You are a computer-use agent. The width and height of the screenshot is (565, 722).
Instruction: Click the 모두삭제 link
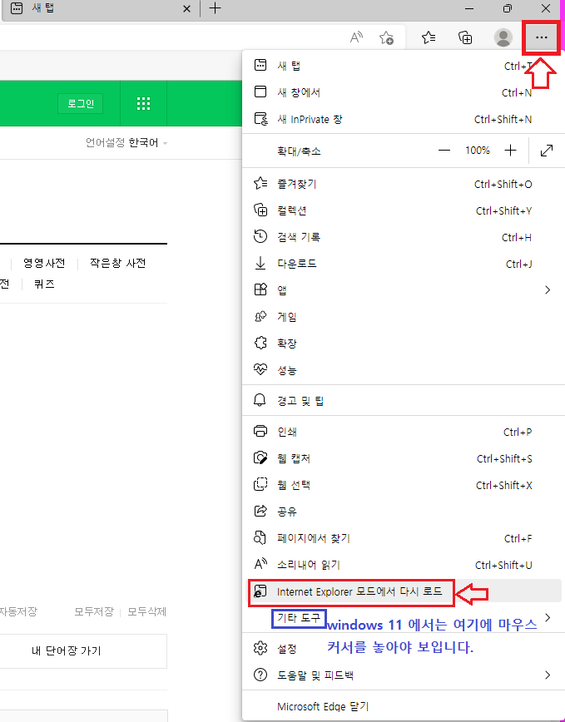click(x=147, y=612)
